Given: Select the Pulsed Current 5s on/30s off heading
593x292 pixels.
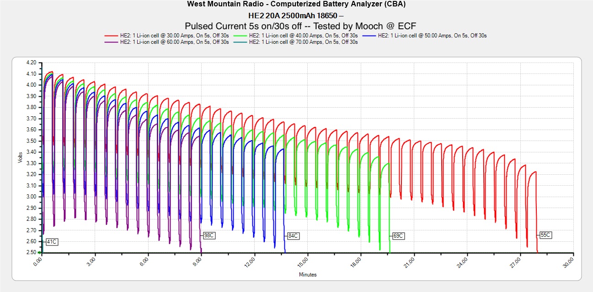Looking at the screenshot, I should pos(300,26).
